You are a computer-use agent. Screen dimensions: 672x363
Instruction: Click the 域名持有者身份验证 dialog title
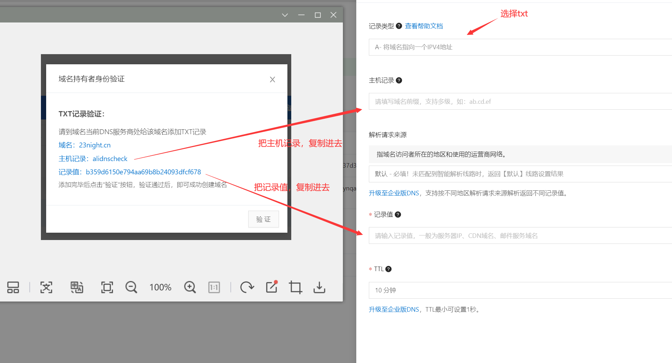click(x=92, y=79)
